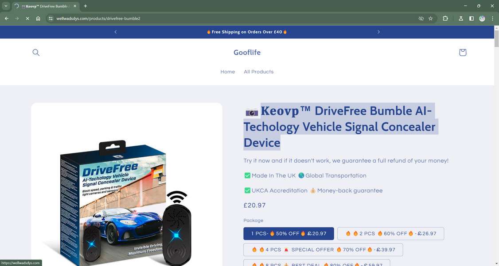Click the full refund guarantee sentence

(346, 160)
